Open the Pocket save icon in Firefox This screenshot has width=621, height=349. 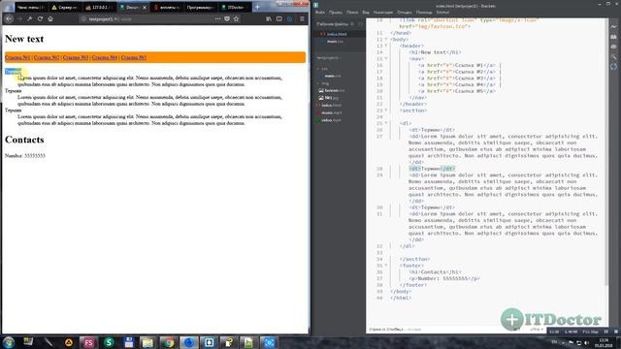(227, 18)
